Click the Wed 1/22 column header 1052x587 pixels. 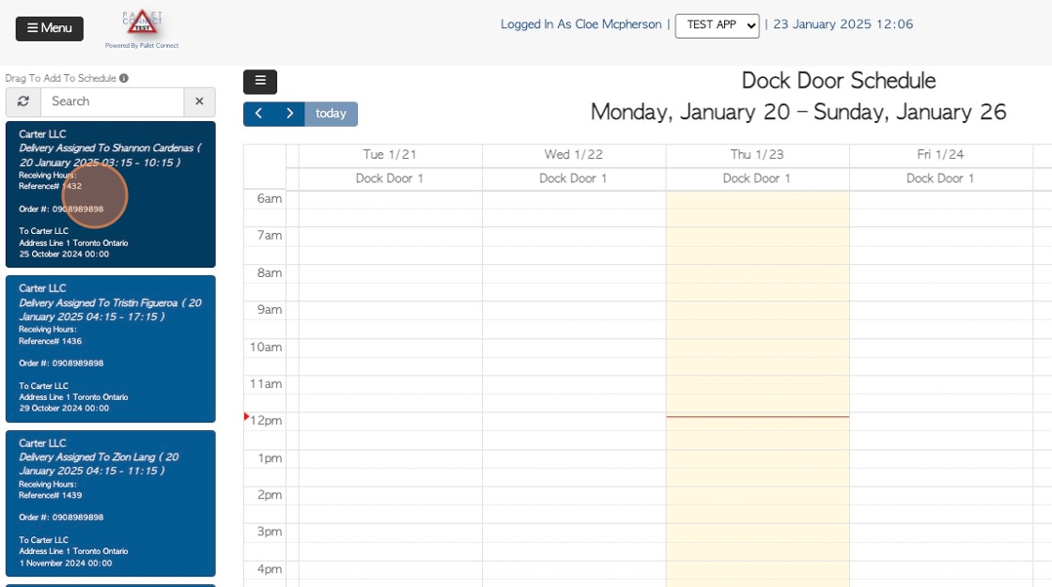click(x=574, y=154)
